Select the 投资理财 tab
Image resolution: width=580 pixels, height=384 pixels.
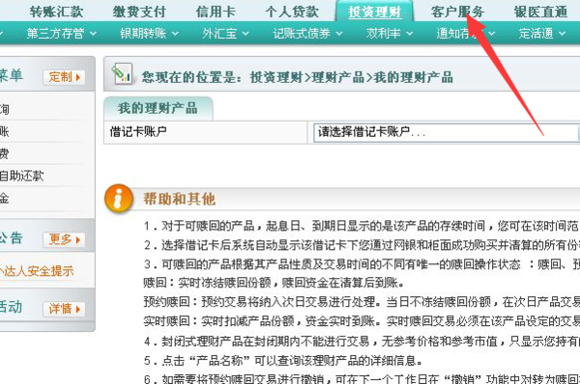(374, 13)
